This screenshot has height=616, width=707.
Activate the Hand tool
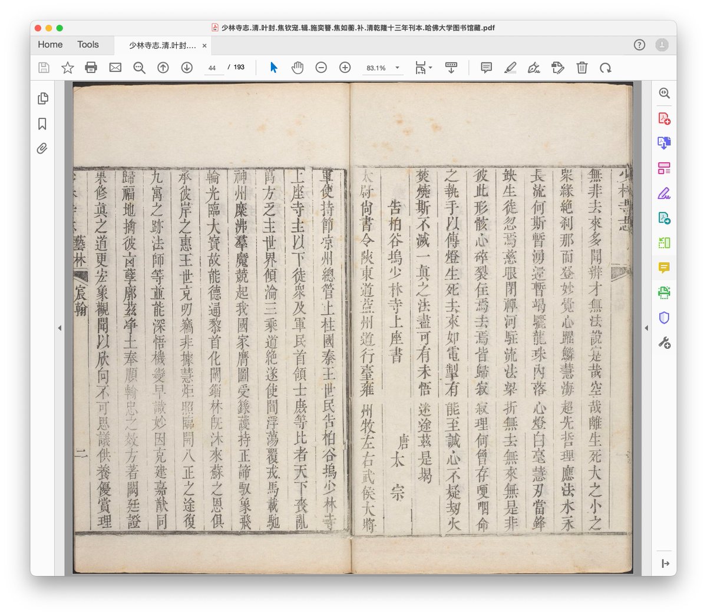click(x=298, y=67)
